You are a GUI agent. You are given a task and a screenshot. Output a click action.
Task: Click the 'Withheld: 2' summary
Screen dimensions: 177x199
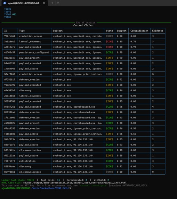(101, 180)
